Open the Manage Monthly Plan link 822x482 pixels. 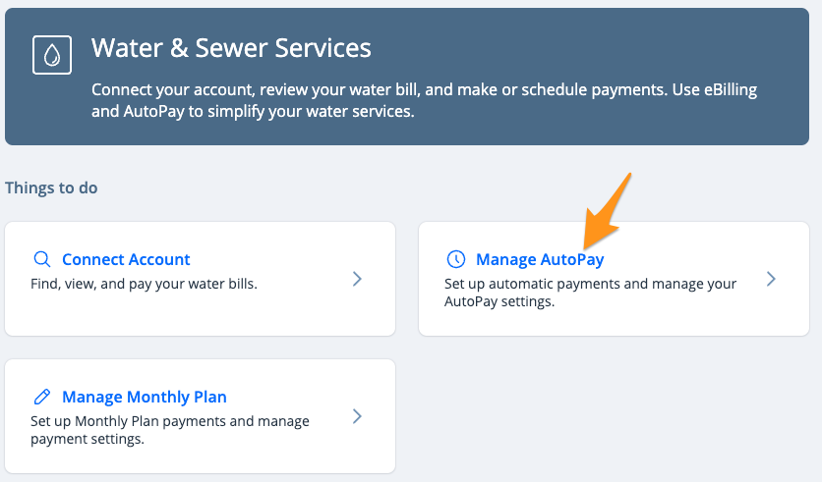[x=145, y=398]
